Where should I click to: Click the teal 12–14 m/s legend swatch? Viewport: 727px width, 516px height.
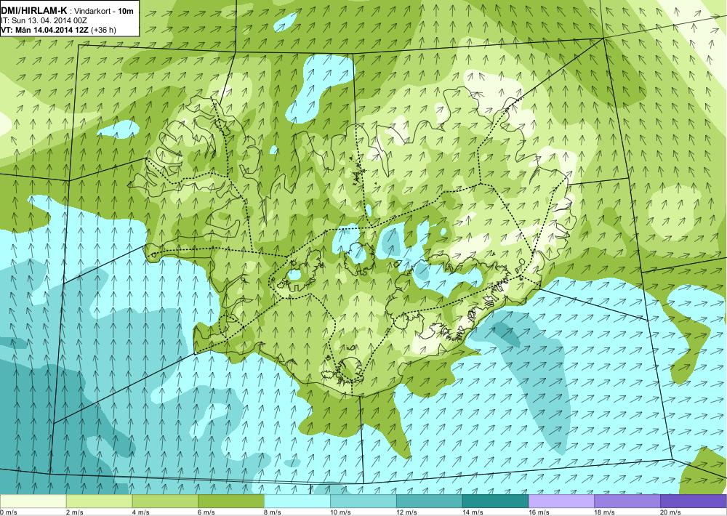point(430,501)
